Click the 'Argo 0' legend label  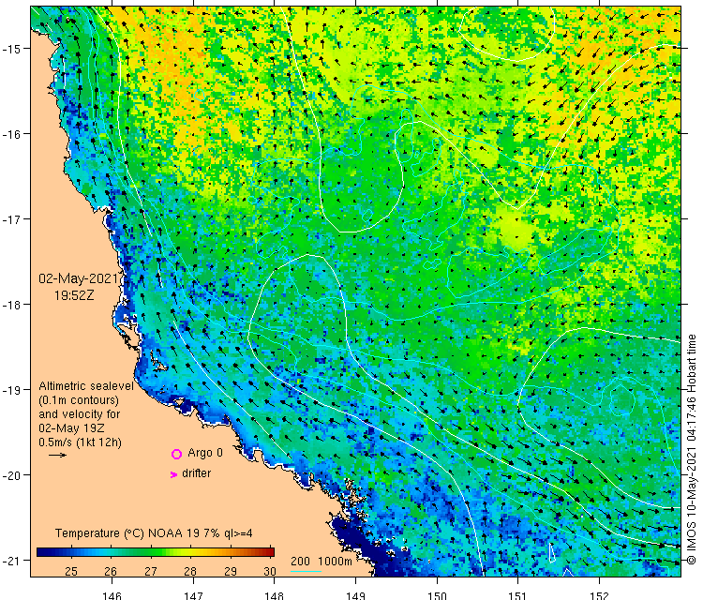tap(205, 453)
